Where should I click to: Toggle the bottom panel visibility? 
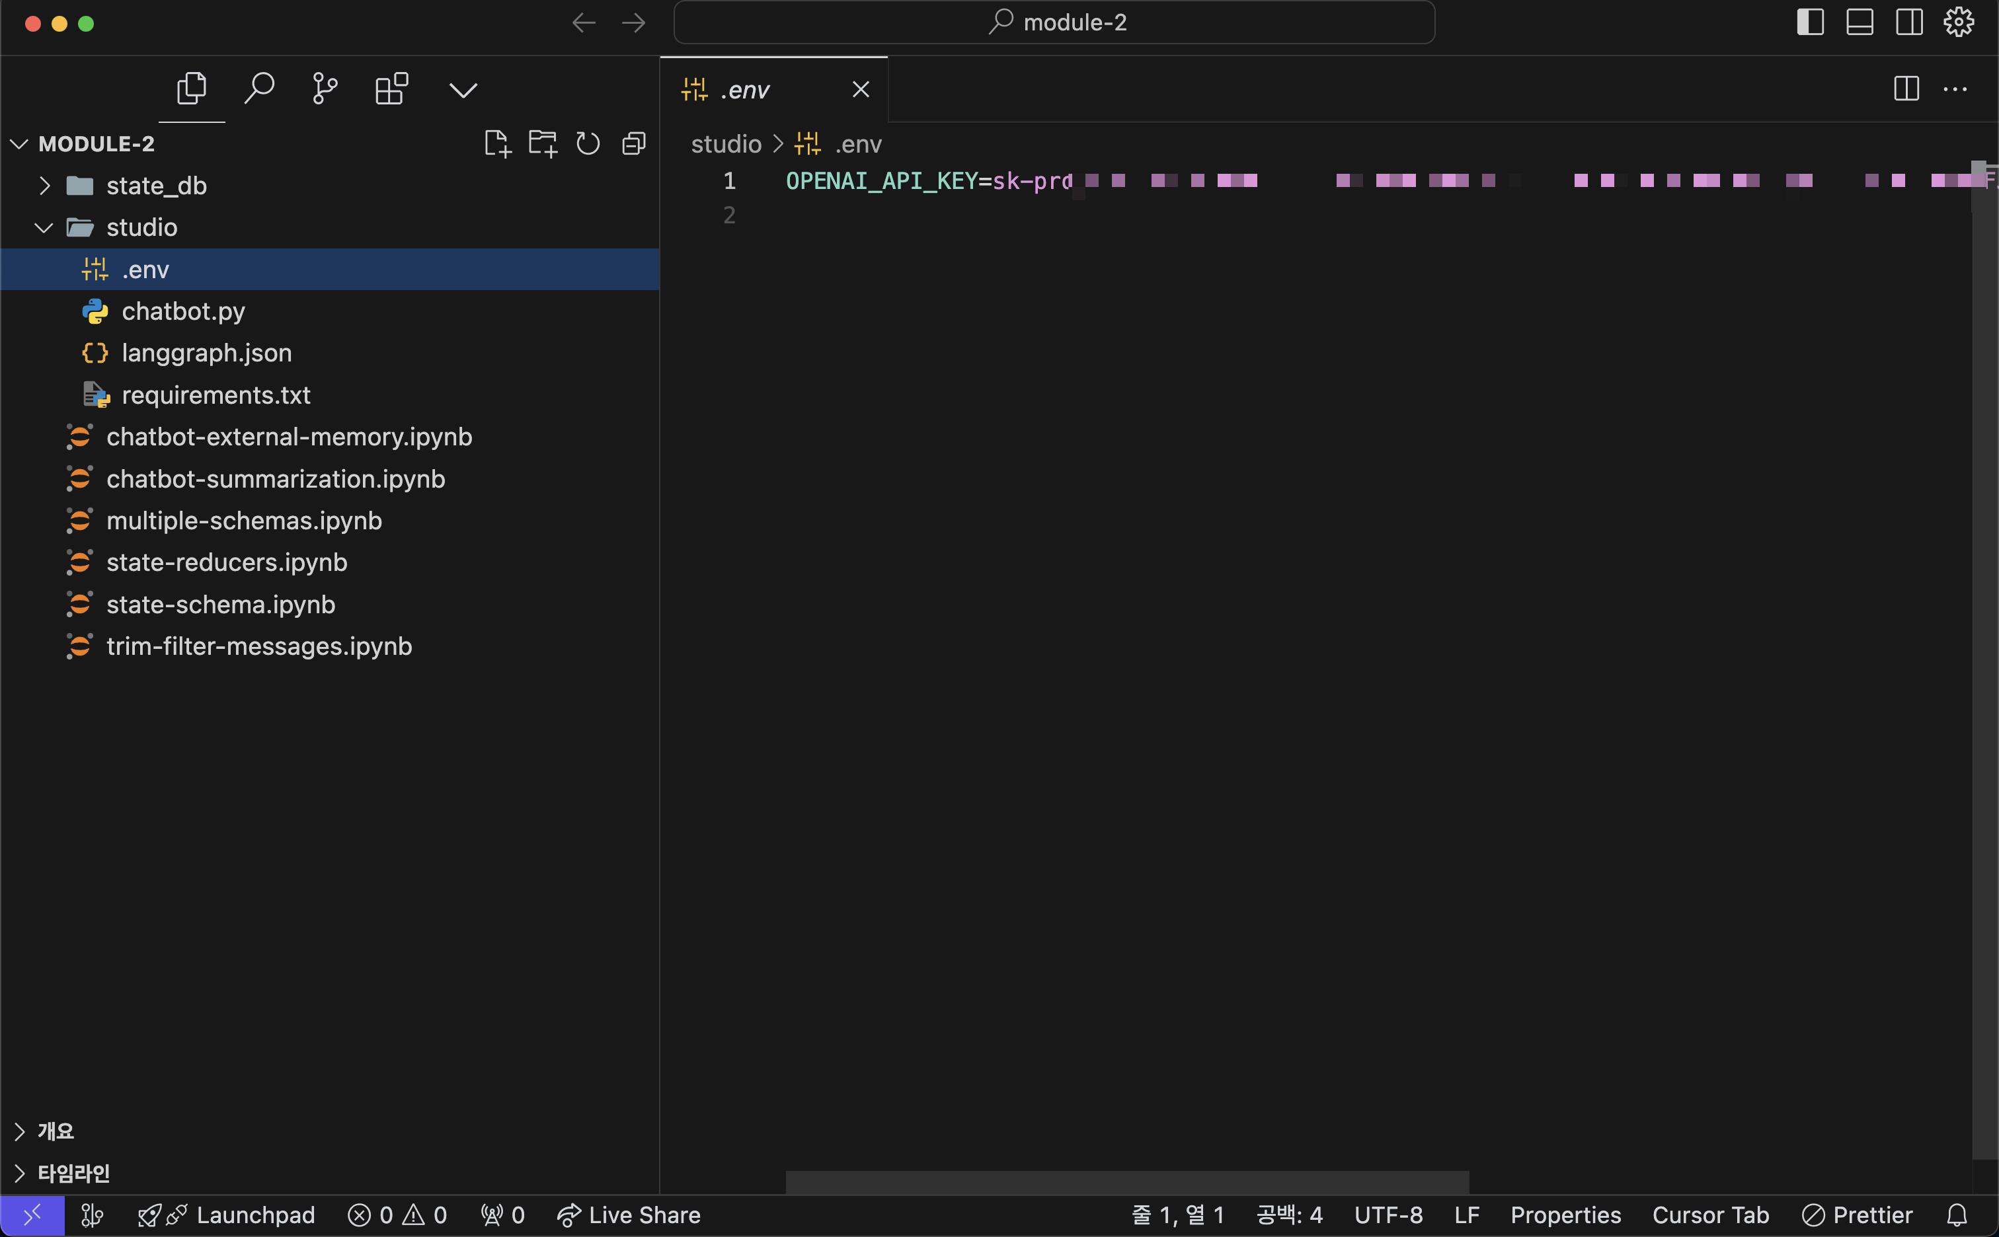[x=1859, y=22]
